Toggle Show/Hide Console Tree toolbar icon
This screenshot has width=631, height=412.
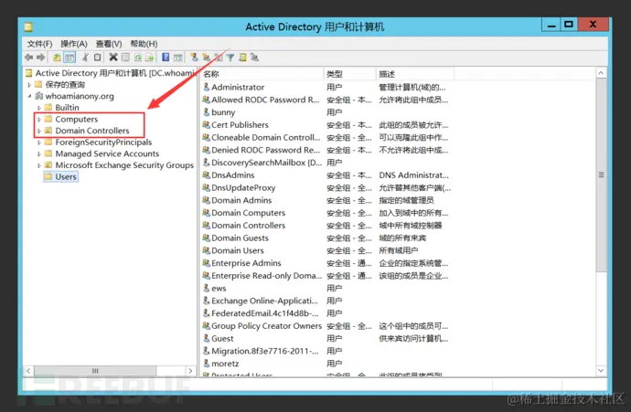tap(70, 58)
